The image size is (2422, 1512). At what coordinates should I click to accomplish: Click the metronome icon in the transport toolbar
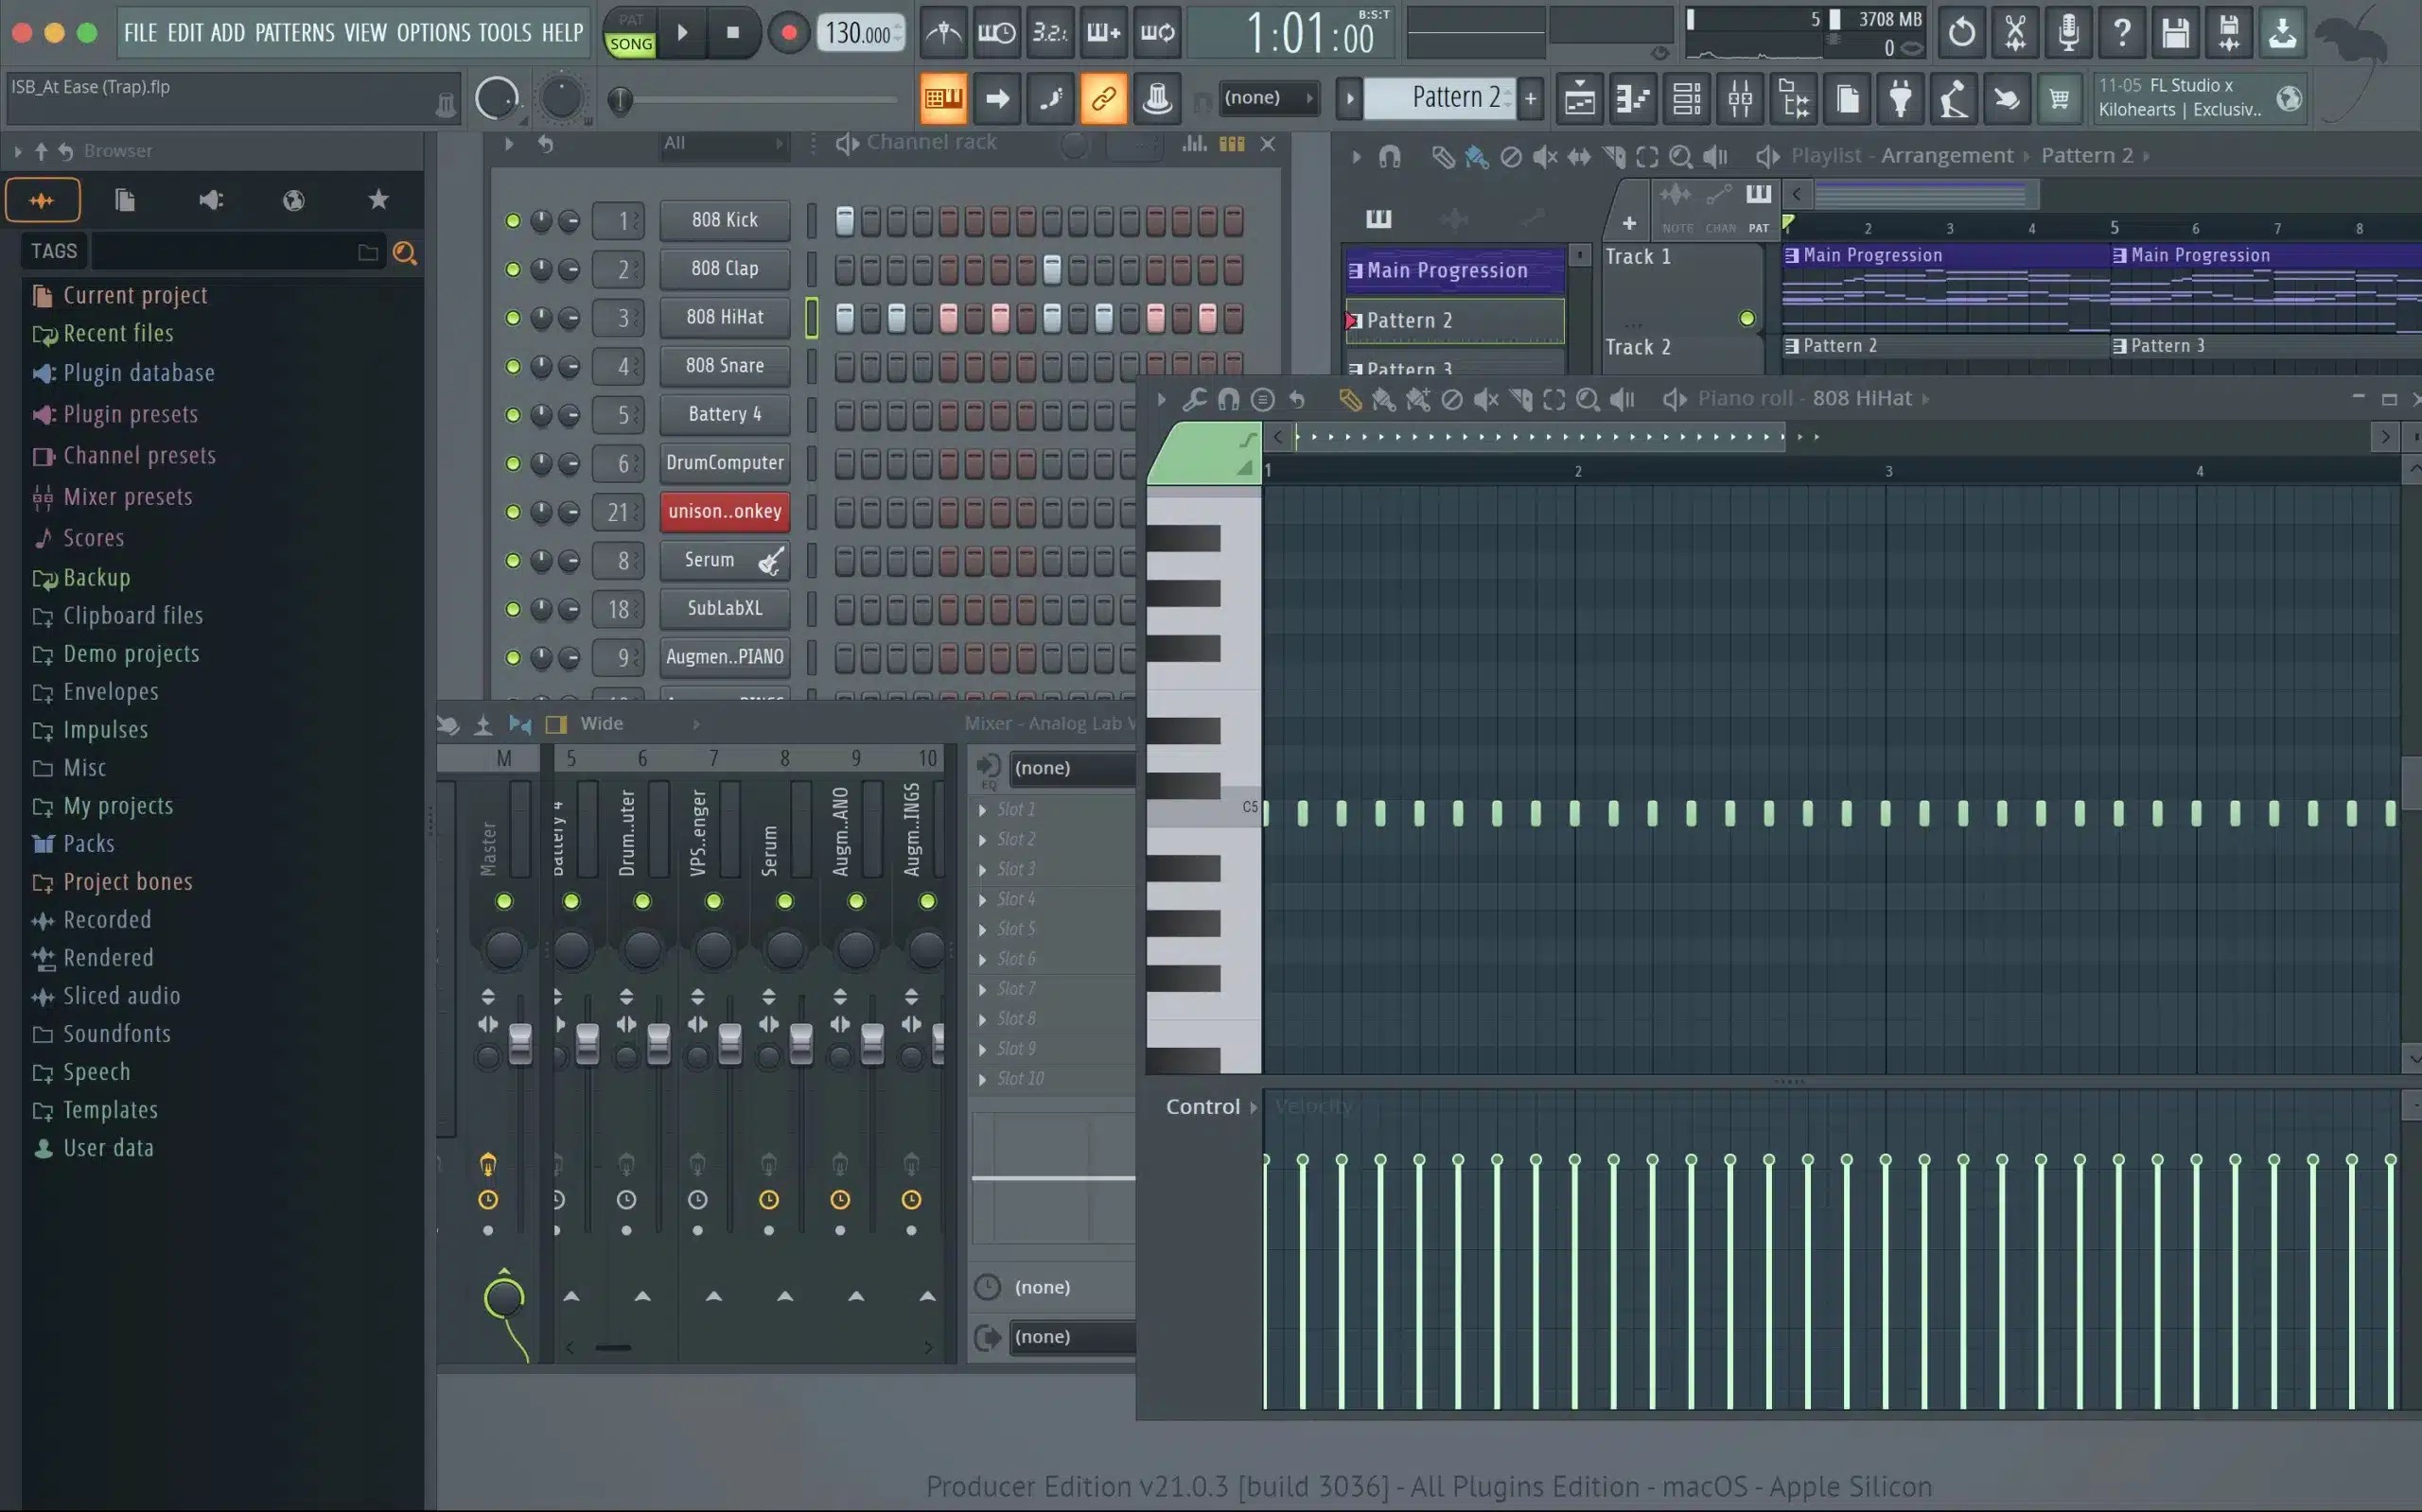point(943,32)
